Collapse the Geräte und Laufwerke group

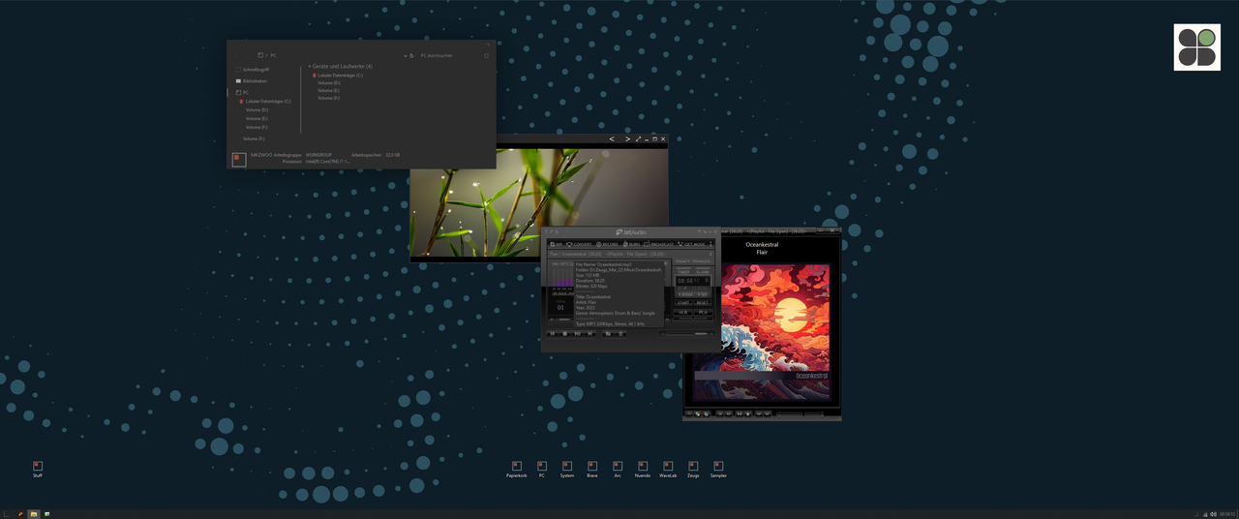click(x=310, y=66)
